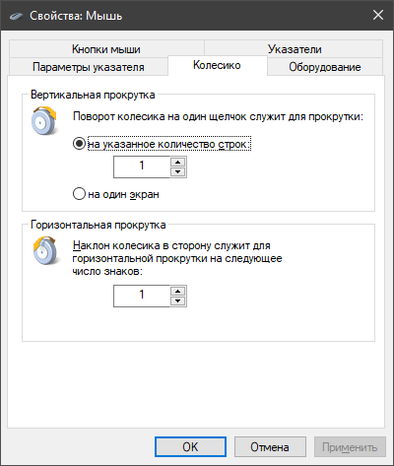Increase horizontal scroll characters with up arrow
The height and width of the screenshot is (466, 394).
(178, 291)
